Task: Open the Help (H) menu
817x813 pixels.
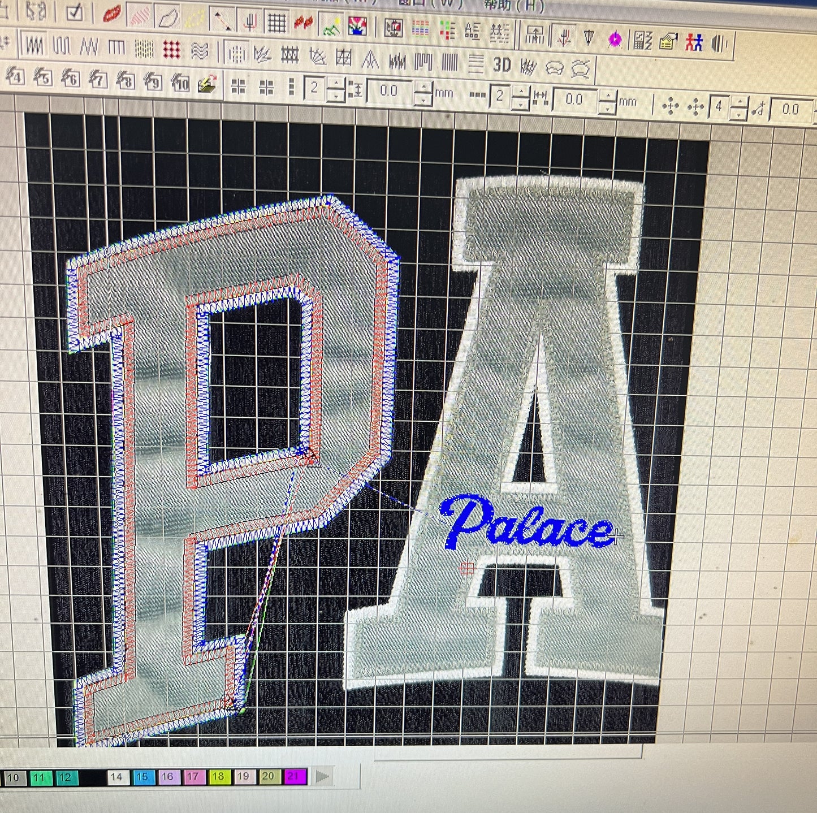Action: [x=513, y=6]
